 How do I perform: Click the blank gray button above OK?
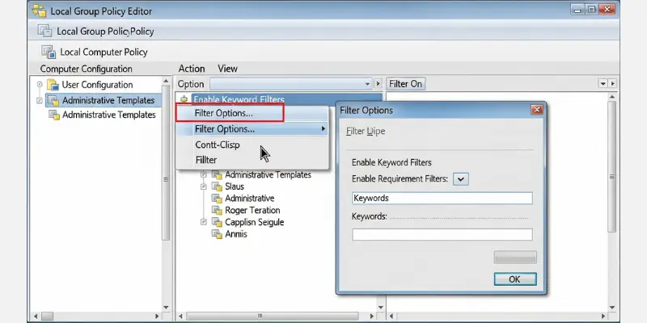point(515,258)
